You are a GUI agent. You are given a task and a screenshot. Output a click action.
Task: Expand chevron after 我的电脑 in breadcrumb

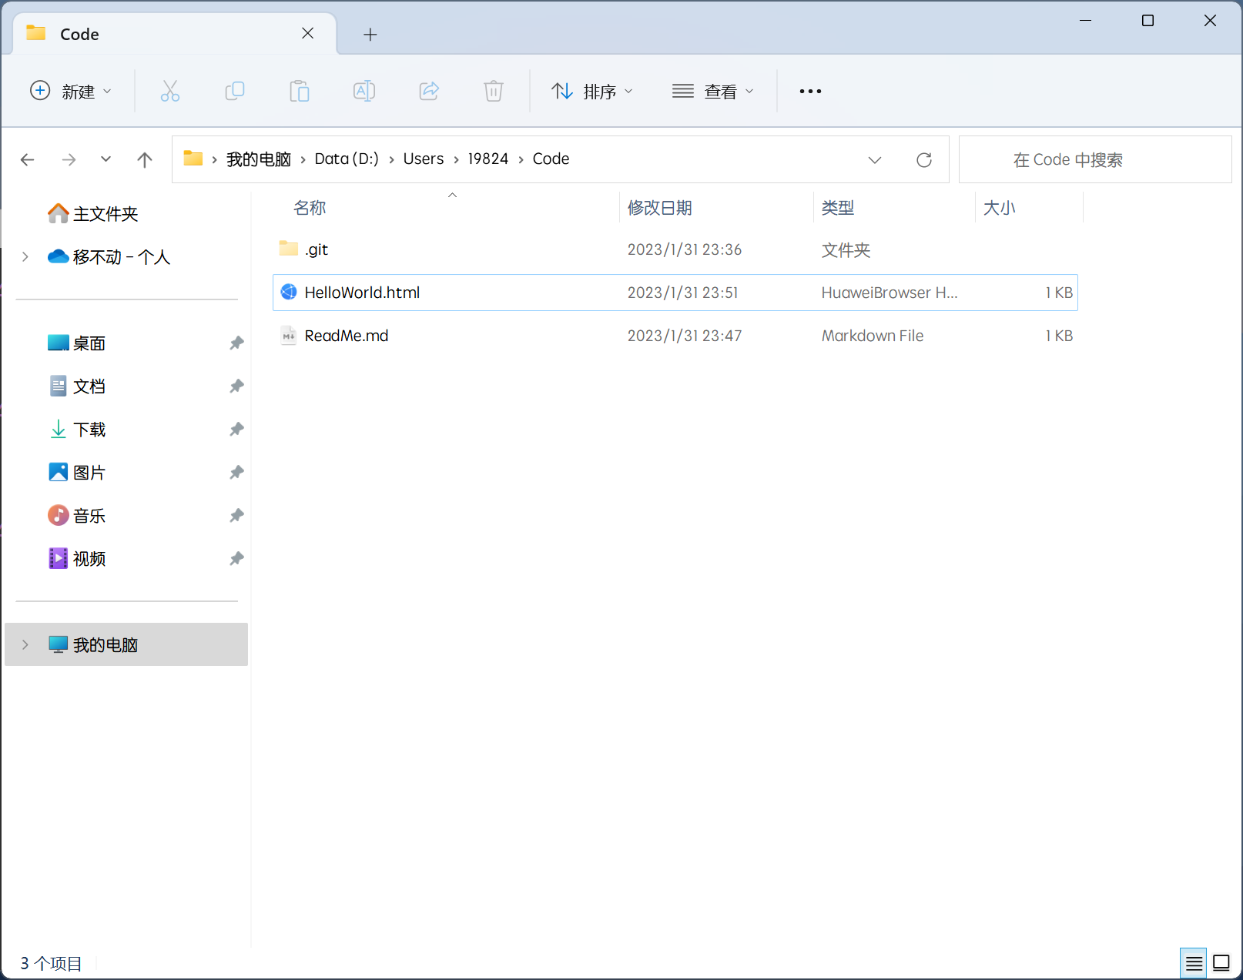point(303,159)
